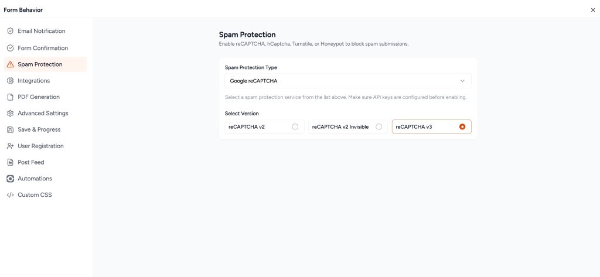
Task: Go to the Form Confirmation section
Action: coord(43,48)
